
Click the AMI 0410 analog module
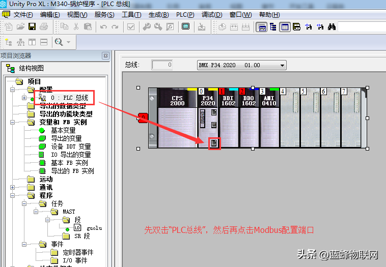tap(269, 118)
